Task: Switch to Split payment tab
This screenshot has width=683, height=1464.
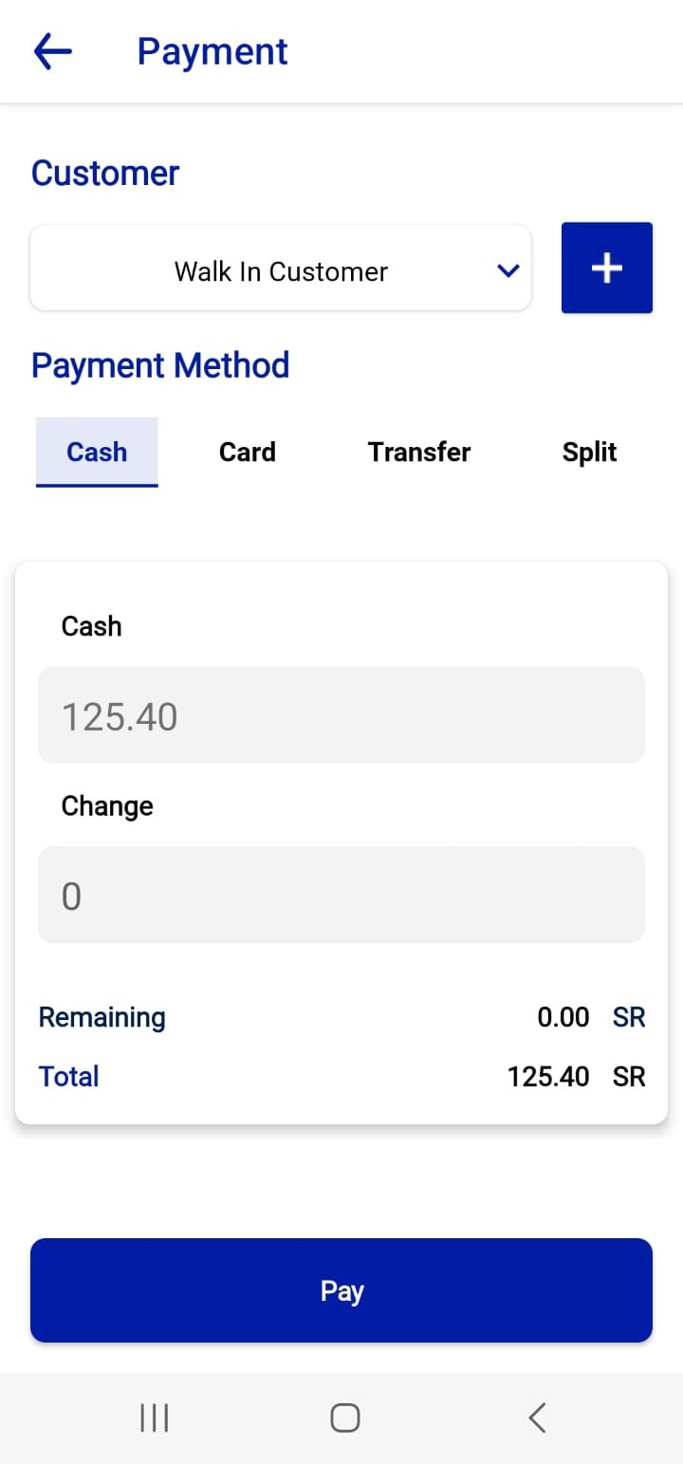Action: click(x=589, y=452)
